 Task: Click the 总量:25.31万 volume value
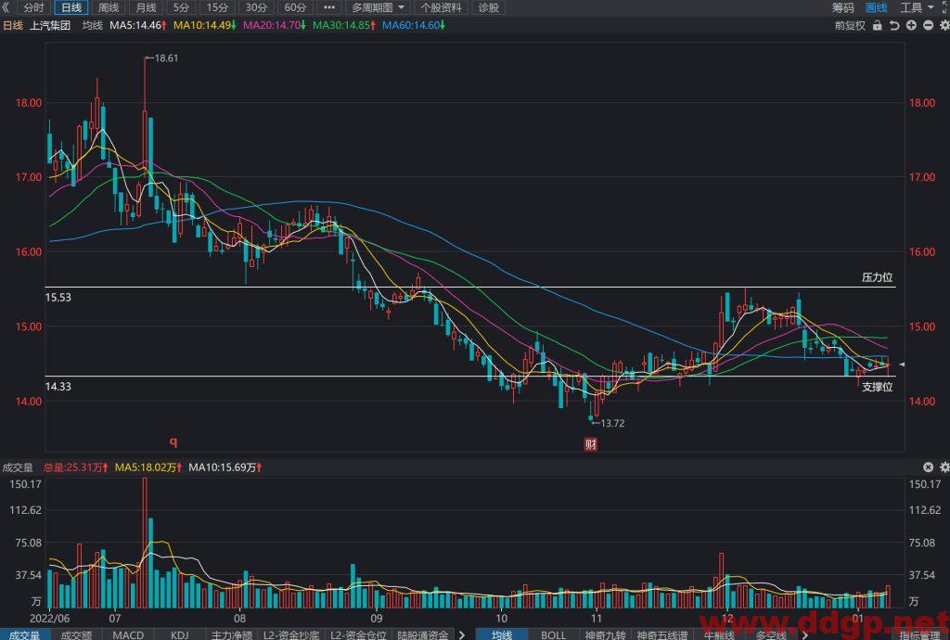(x=76, y=467)
